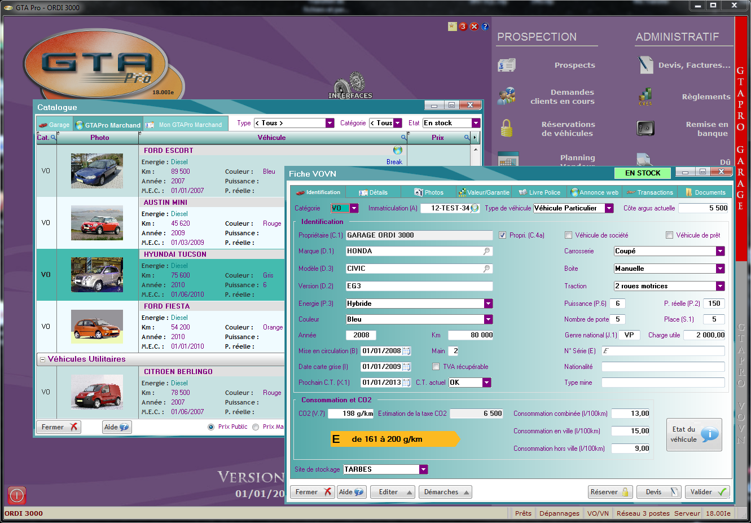Click the N° Série (E) input field

(663, 351)
